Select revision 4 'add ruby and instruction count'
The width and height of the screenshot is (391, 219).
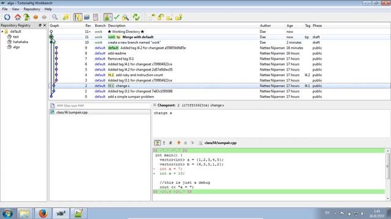point(220,75)
